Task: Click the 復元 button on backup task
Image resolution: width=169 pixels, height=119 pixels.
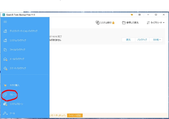Action: [128, 40]
